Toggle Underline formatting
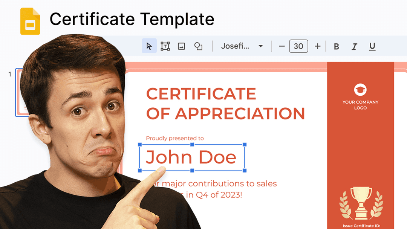Image resolution: width=407 pixels, height=229 pixels. tap(372, 46)
